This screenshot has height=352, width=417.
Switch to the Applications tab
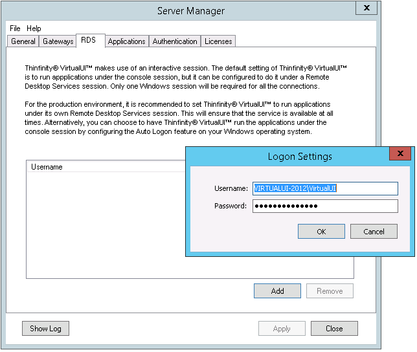pos(127,41)
